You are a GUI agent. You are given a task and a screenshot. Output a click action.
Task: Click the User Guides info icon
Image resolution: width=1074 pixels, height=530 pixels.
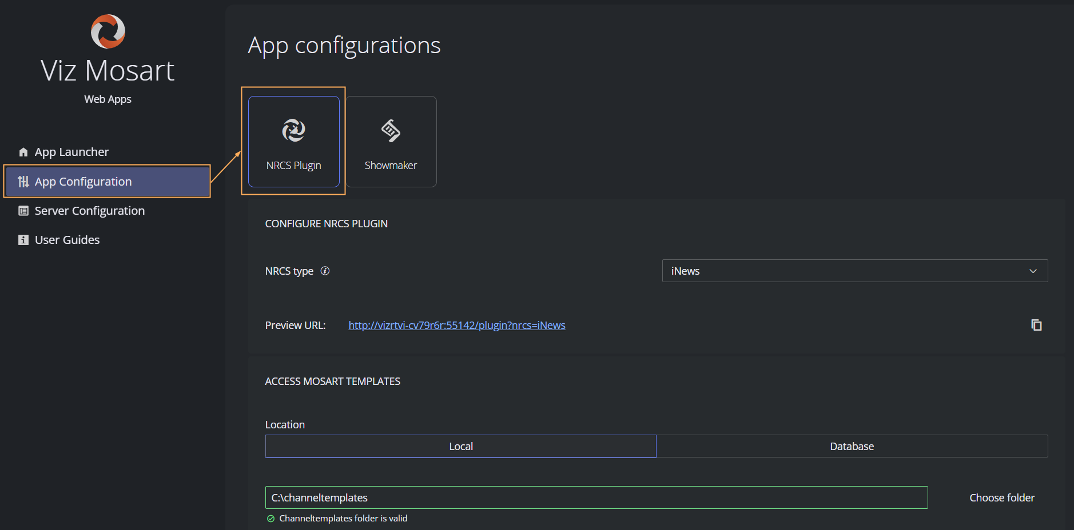pos(23,240)
